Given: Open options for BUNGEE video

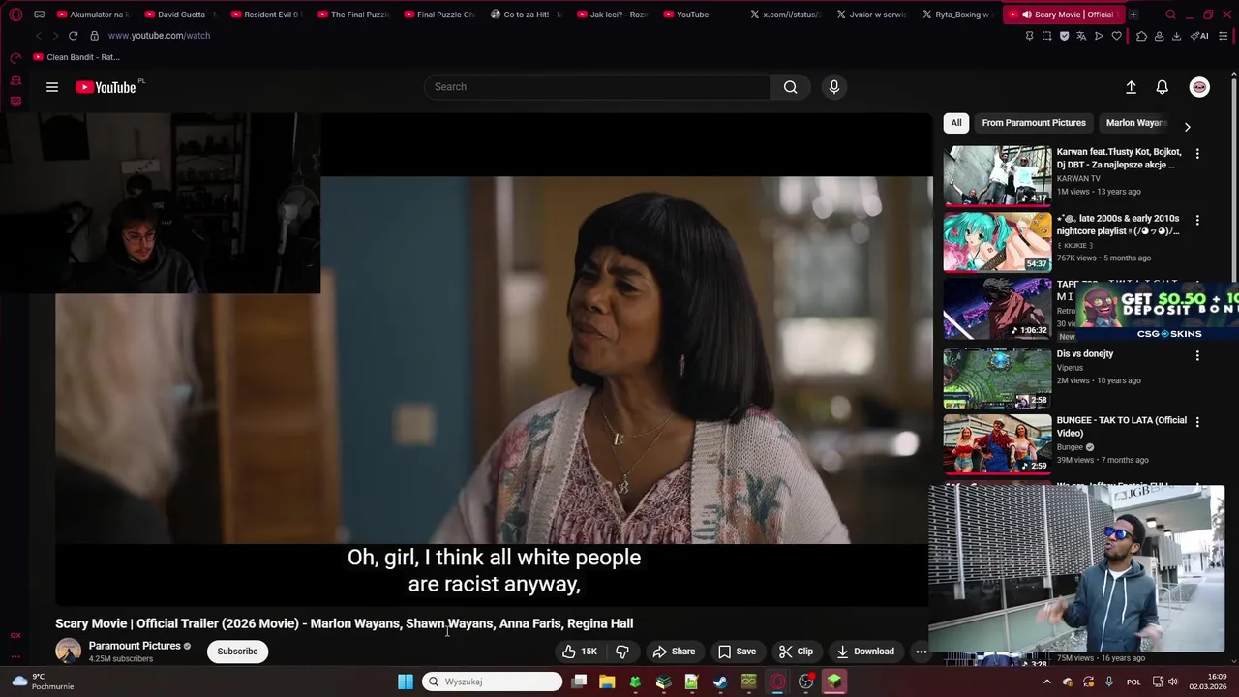Looking at the screenshot, I should 1197,422.
